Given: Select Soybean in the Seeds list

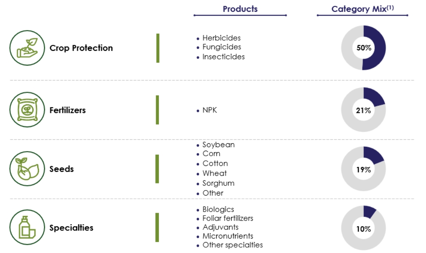Looking at the screenshot, I should 218,144.
